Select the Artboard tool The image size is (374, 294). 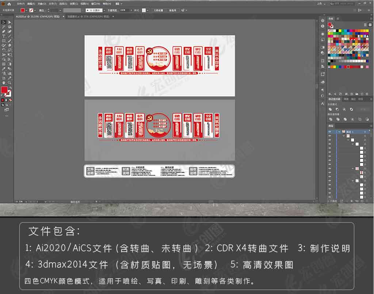[4, 78]
